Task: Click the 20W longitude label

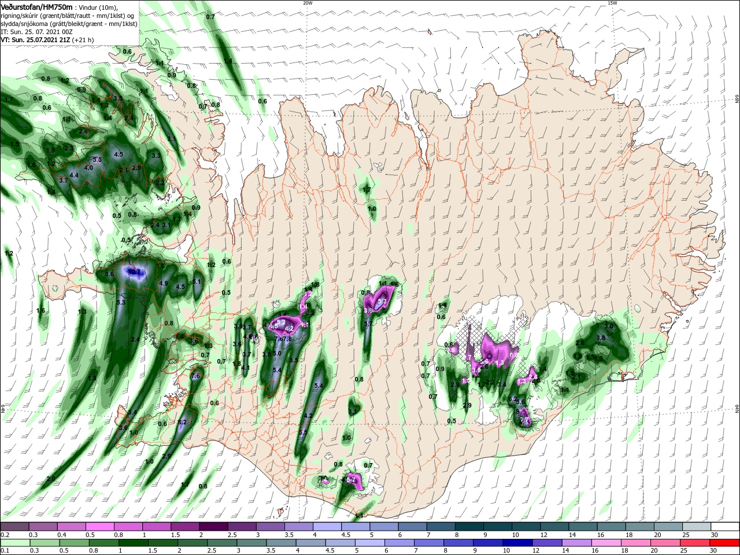Action: coord(308,3)
